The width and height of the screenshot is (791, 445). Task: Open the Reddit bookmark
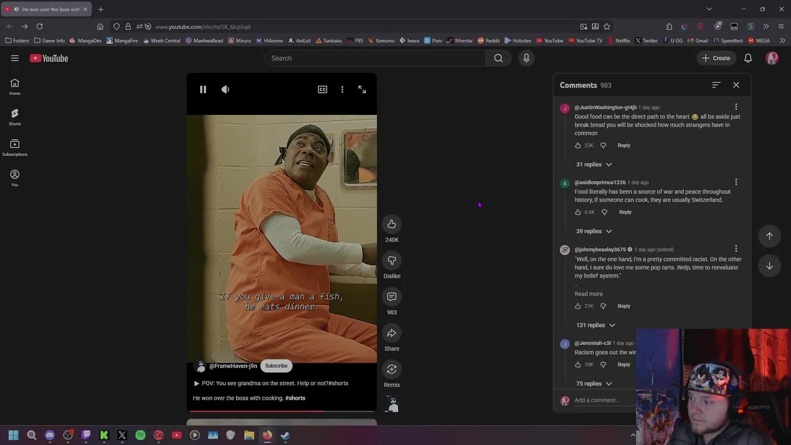(488, 41)
